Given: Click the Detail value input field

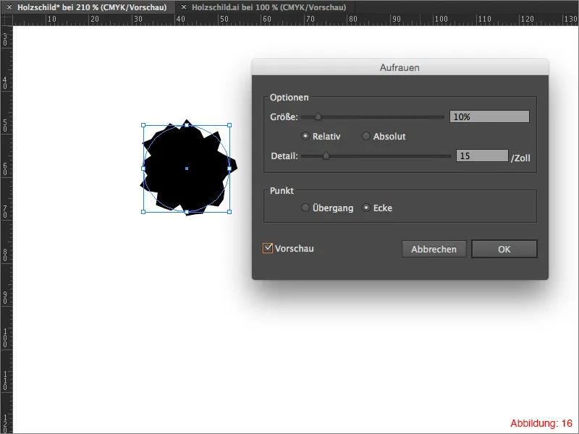Looking at the screenshot, I should click(x=482, y=156).
